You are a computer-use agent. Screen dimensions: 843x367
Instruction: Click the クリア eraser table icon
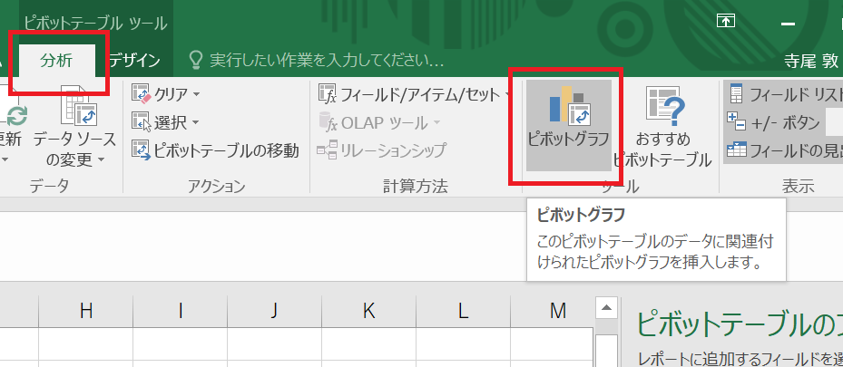pyautogui.click(x=141, y=94)
